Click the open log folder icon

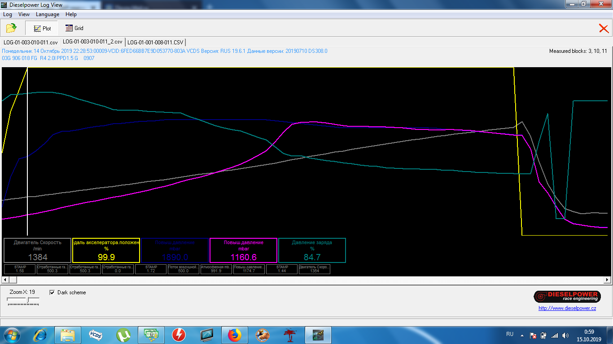11,28
